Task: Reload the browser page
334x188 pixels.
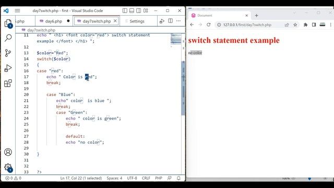Action: pos(209,25)
